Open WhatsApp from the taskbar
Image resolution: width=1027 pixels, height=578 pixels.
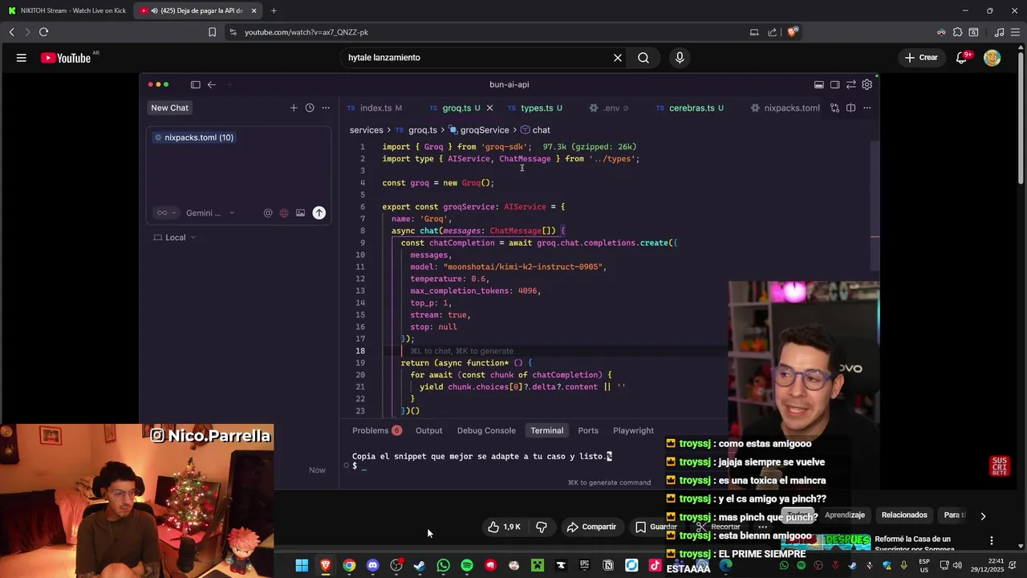[x=444, y=565]
